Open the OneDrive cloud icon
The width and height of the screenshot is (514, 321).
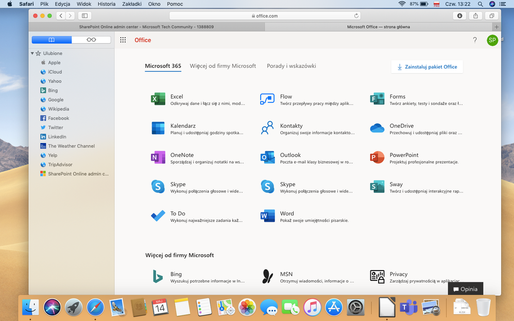pos(377,128)
